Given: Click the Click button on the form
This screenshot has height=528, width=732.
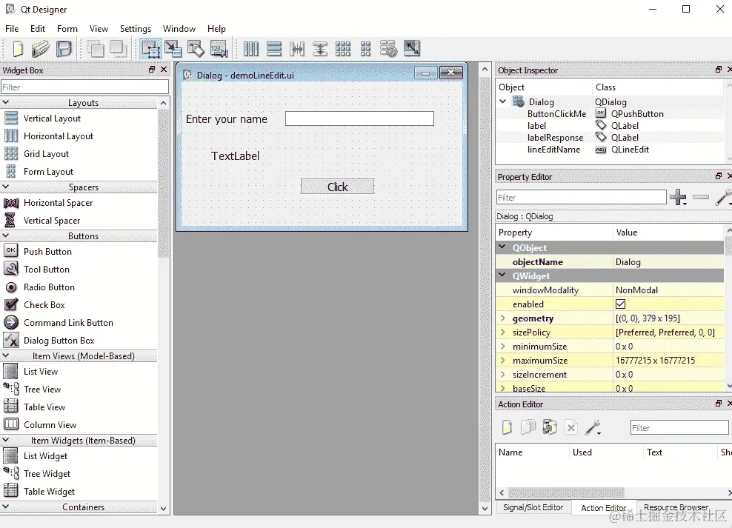Looking at the screenshot, I should (337, 187).
